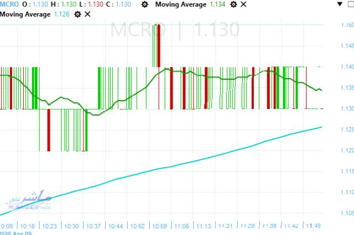Open settings for Moving Average 1.134

click(233, 4)
